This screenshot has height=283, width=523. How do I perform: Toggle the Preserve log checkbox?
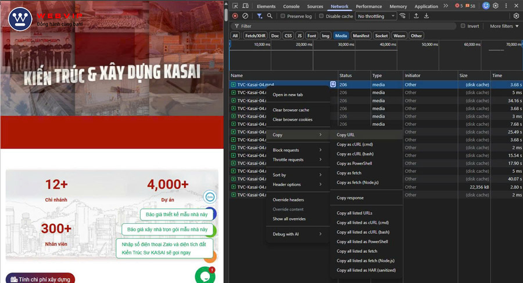[x=282, y=16]
